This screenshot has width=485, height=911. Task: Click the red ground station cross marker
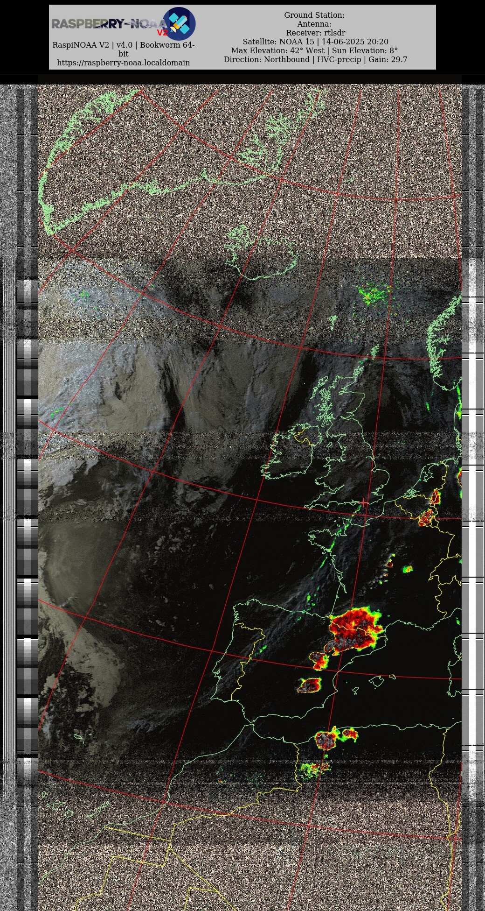point(364,502)
